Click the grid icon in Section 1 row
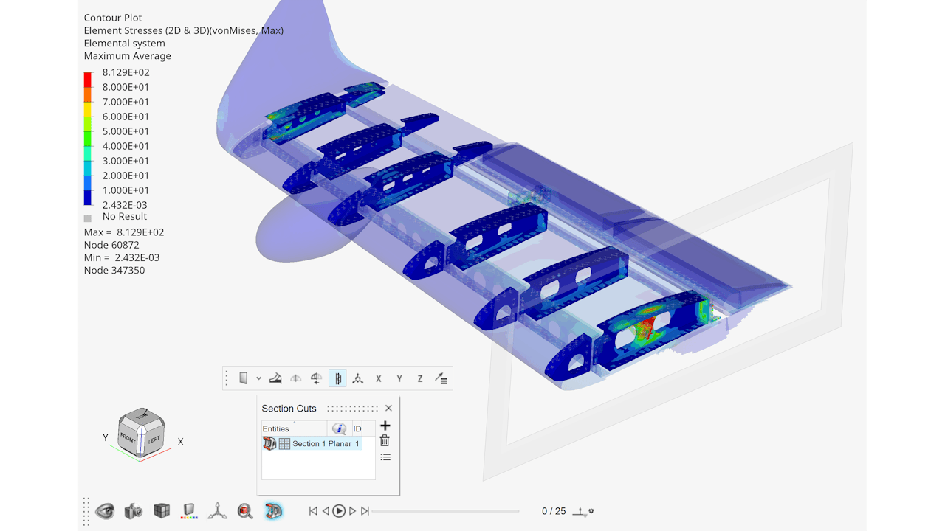Image resolution: width=945 pixels, height=531 pixels. click(284, 443)
